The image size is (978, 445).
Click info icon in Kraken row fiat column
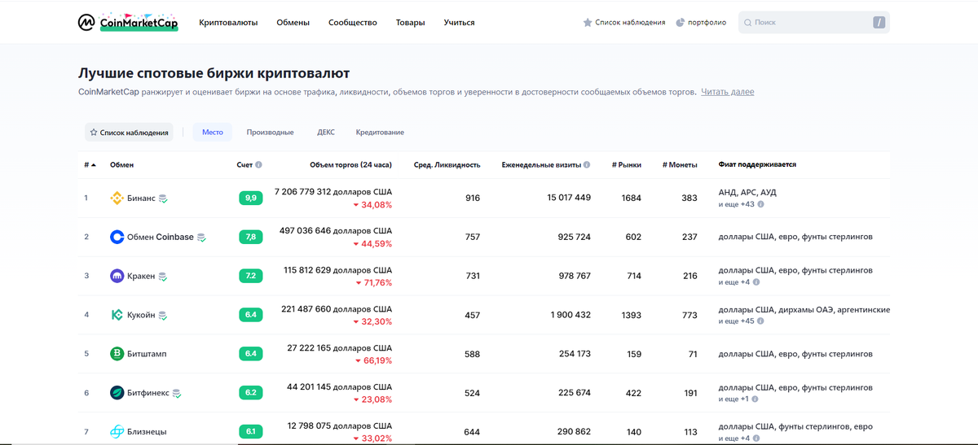pos(756,282)
